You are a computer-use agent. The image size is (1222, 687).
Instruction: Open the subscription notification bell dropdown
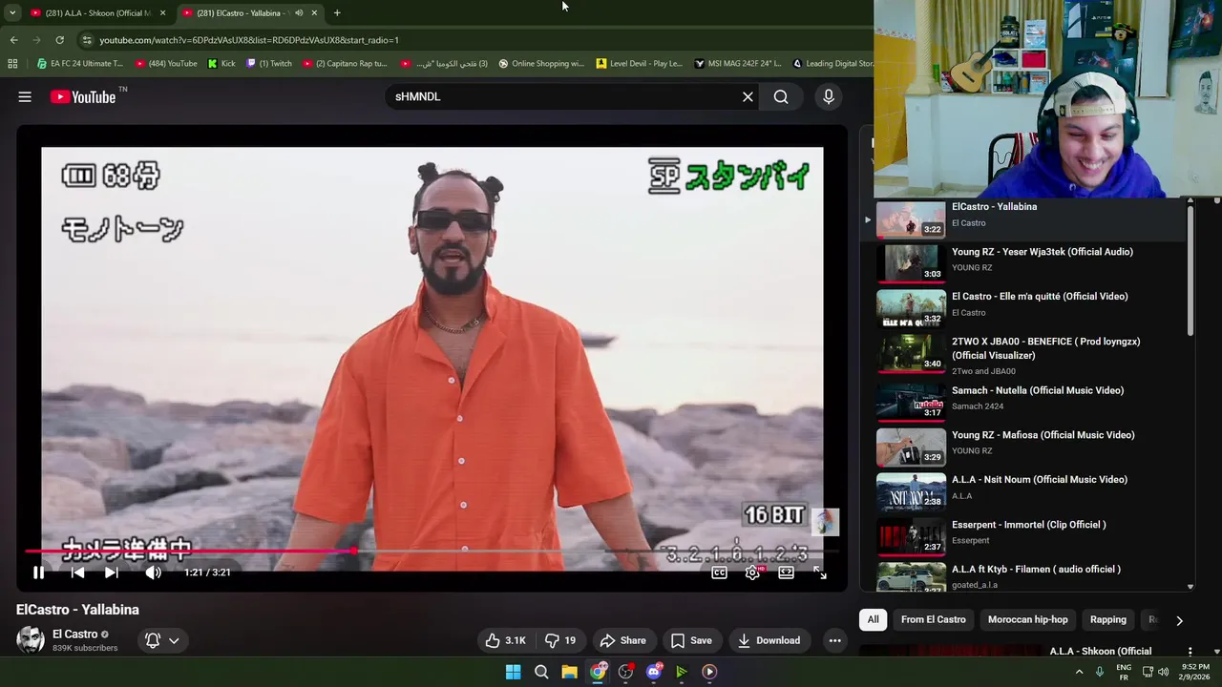pyautogui.click(x=162, y=640)
